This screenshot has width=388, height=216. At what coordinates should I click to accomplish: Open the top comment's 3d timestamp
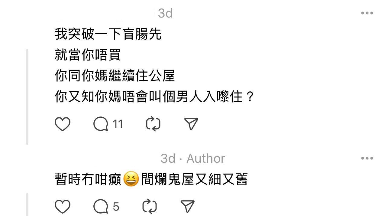tap(165, 13)
